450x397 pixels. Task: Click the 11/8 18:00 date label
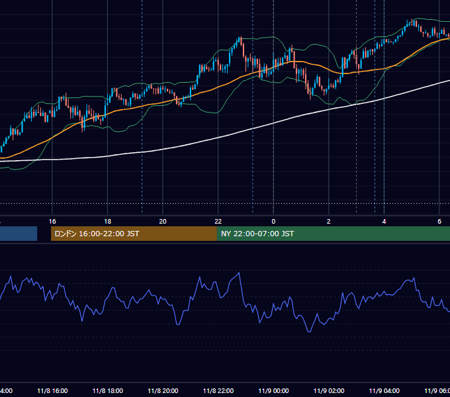coord(108,391)
